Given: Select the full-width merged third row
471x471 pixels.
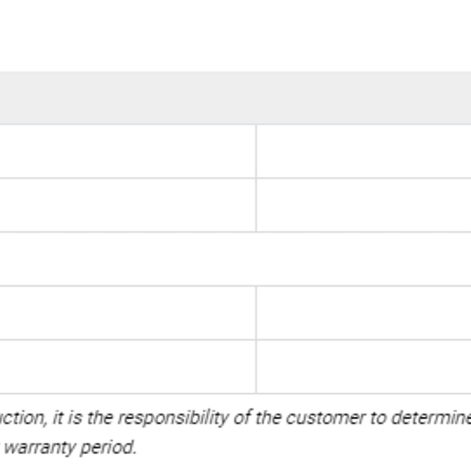Looking at the screenshot, I should pyautogui.click(x=235, y=259).
